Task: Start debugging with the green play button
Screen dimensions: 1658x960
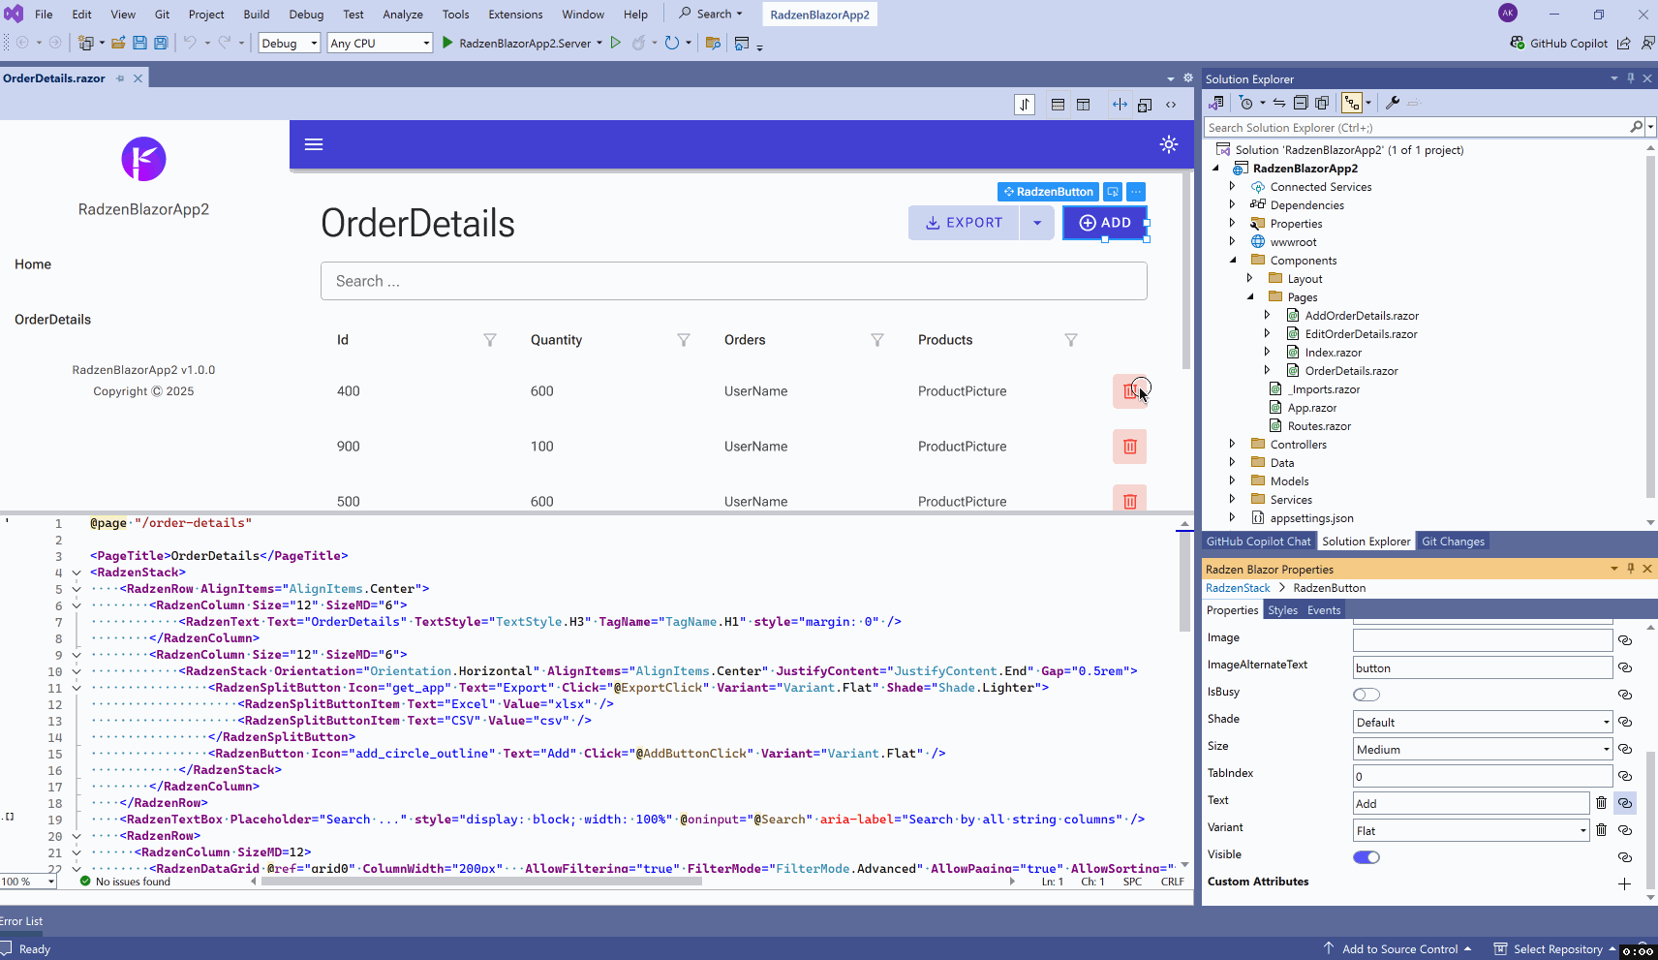Action: [x=447, y=43]
